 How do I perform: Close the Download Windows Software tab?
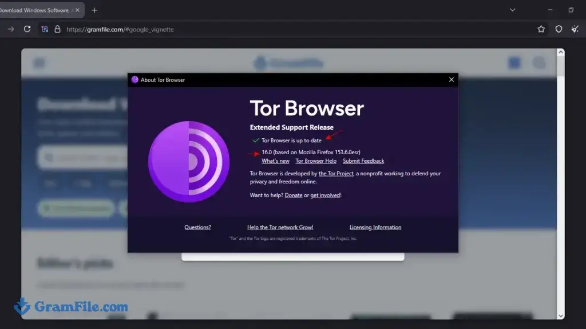click(x=77, y=10)
